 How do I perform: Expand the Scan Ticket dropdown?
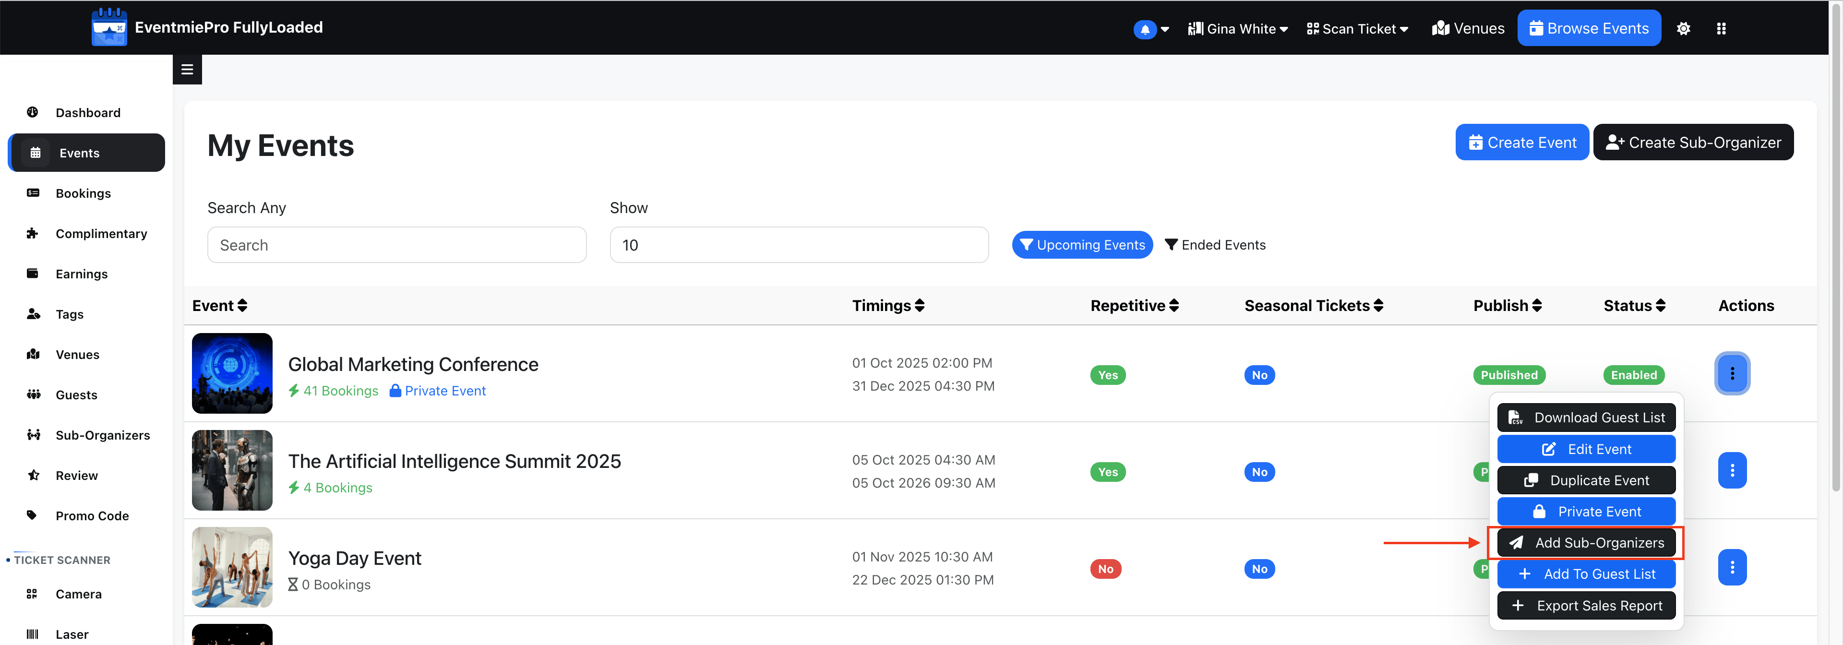(x=1357, y=29)
